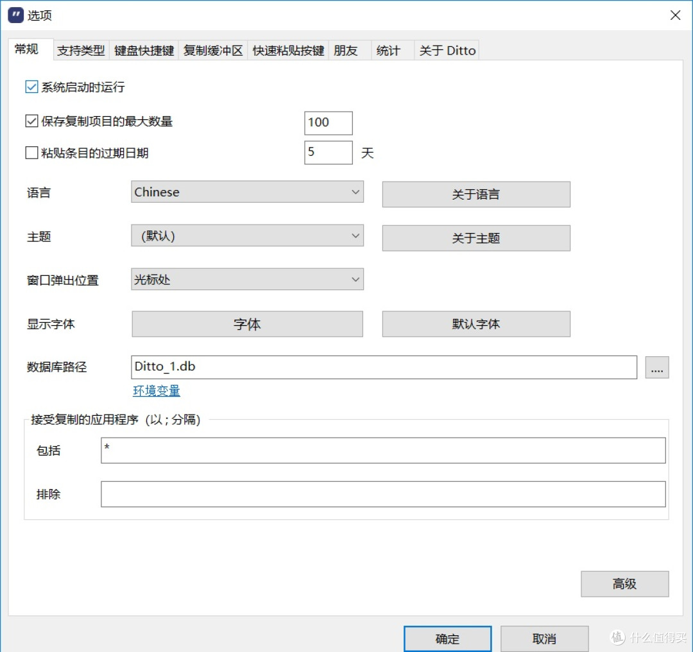Cancel with the 取消 button
The height and width of the screenshot is (652, 693).
(x=545, y=639)
